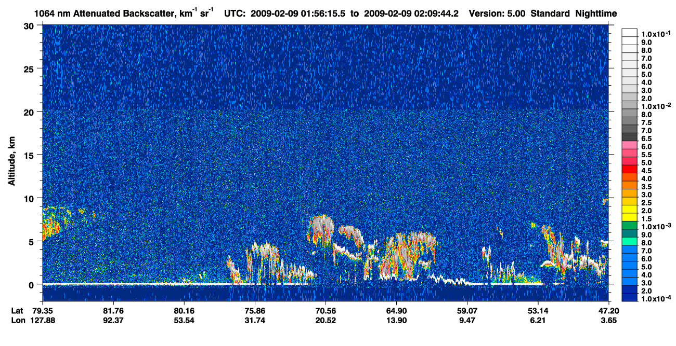676x346 pixels.
Task: Select longitude value 127.88
Action: coord(43,320)
